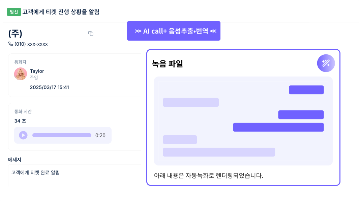
Task: Click the 발신 outgoing badge
Action: (x=14, y=12)
